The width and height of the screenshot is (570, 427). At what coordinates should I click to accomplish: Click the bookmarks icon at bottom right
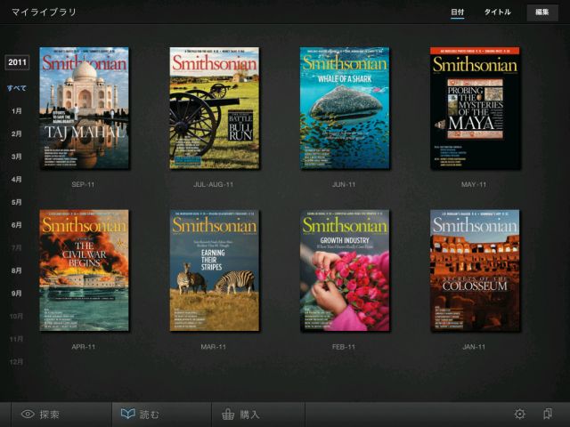pyautogui.click(x=548, y=414)
